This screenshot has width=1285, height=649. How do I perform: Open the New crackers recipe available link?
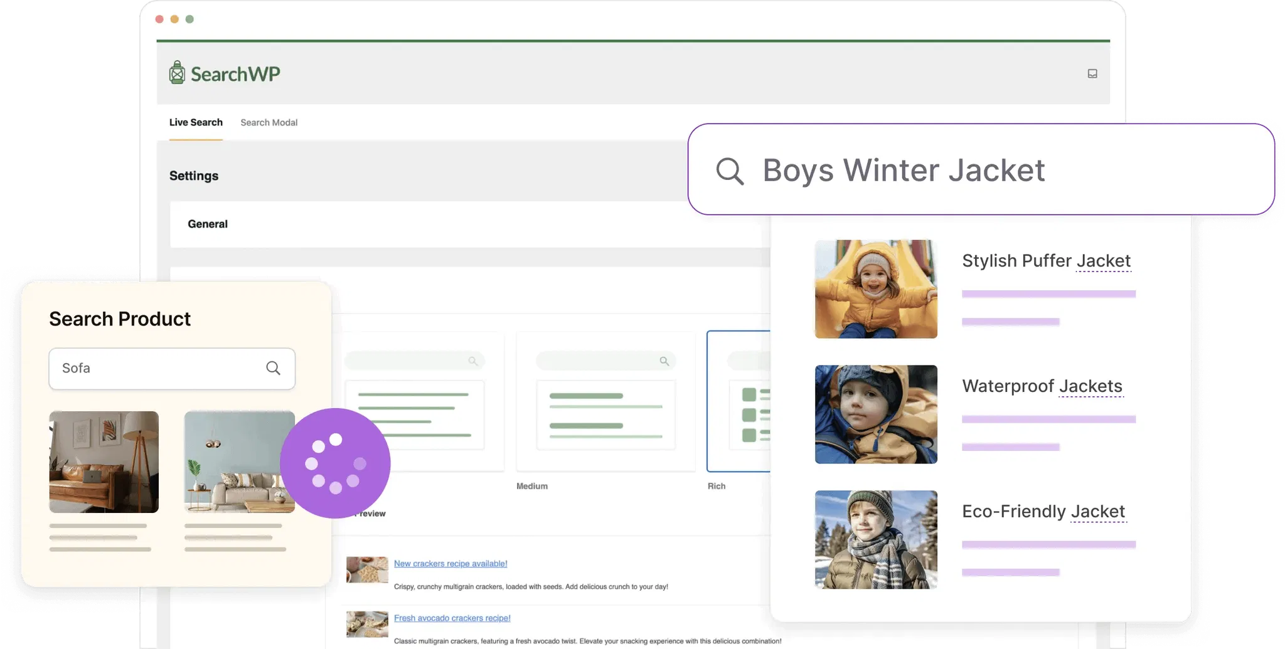pos(450,564)
